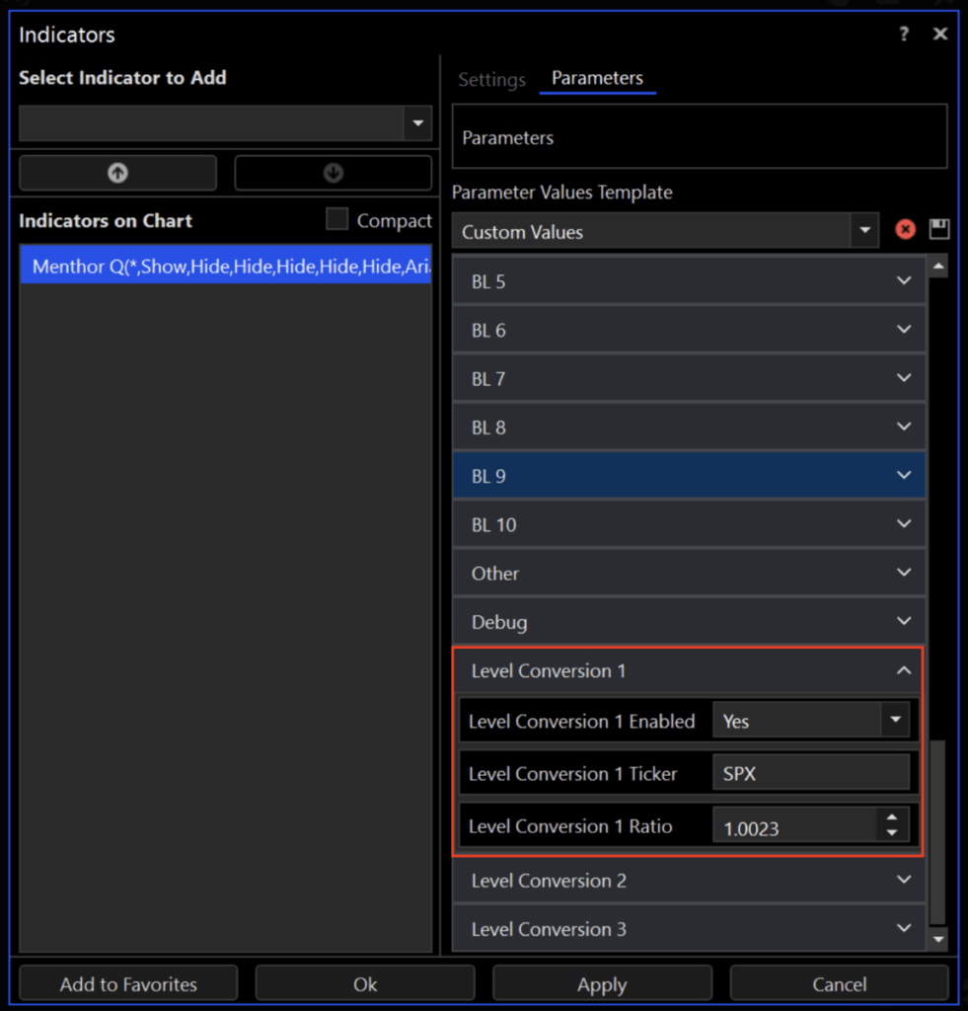The height and width of the screenshot is (1011, 968).
Task: Save the current parameter values template
Action: tap(938, 230)
